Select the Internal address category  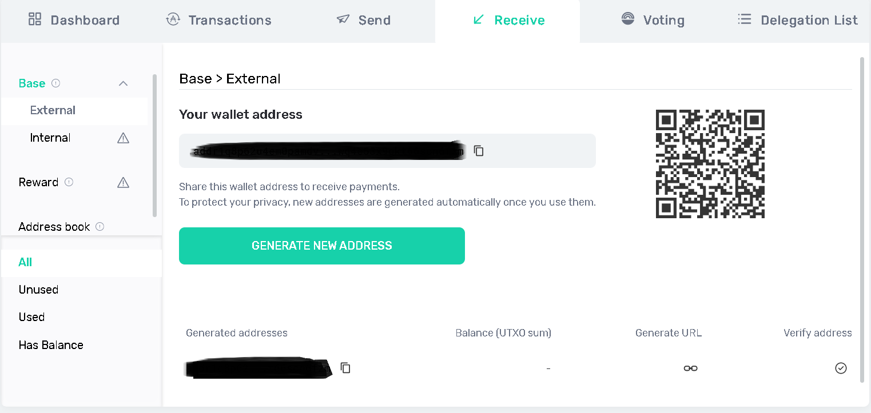click(x=50, y=138)
